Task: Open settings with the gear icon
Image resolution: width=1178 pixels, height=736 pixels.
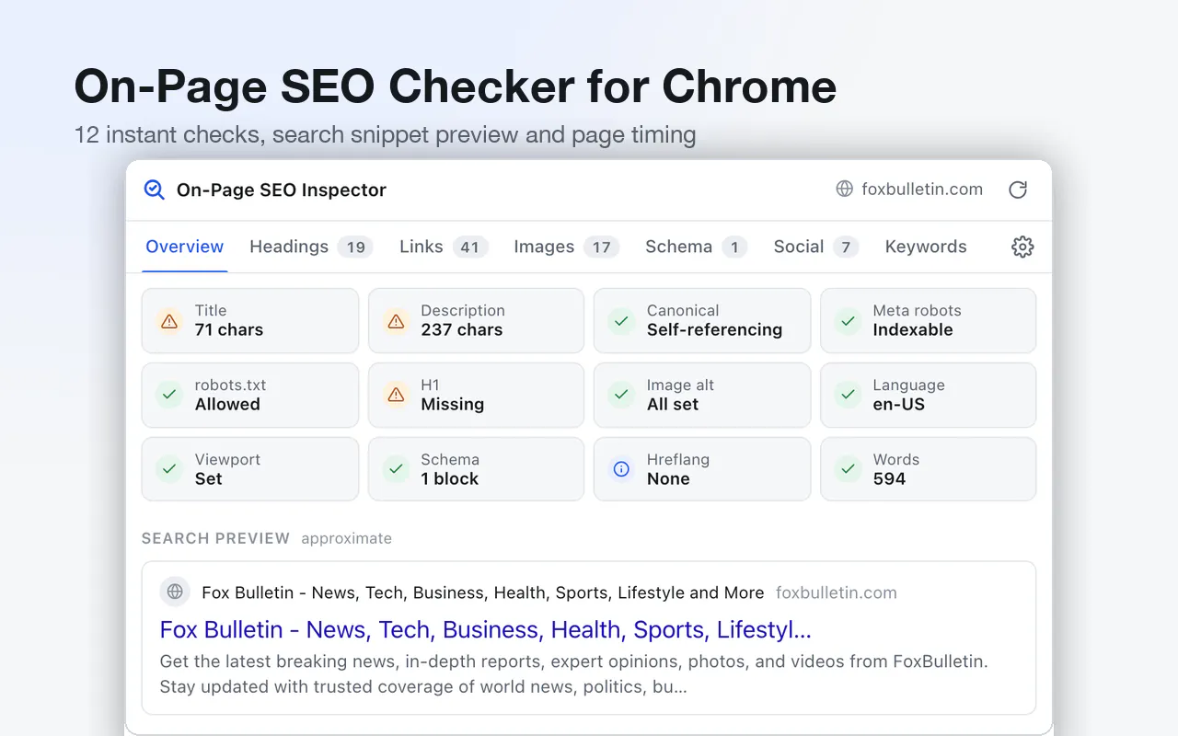Action: 1022,247
